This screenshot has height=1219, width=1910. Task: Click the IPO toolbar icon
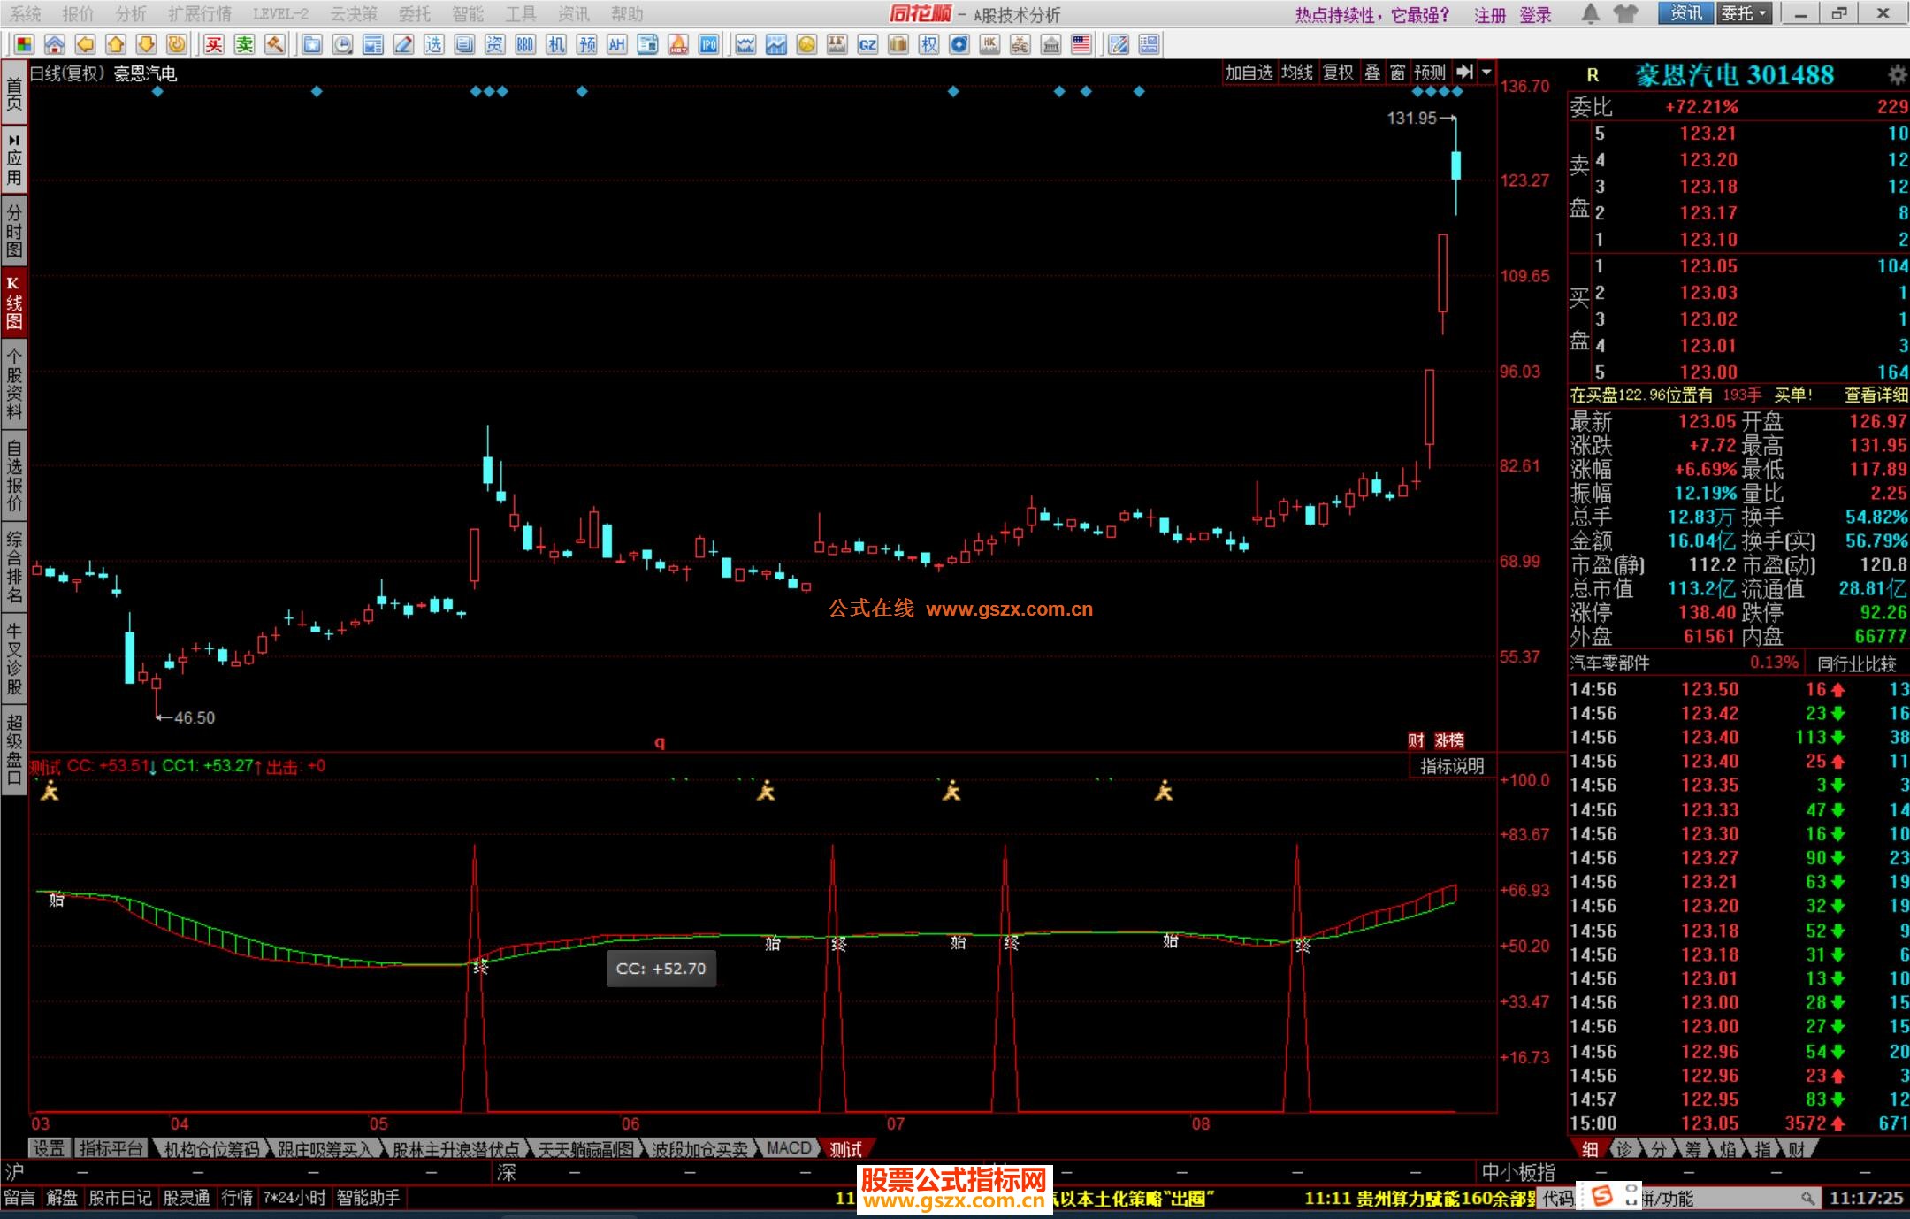coord(708,45)
